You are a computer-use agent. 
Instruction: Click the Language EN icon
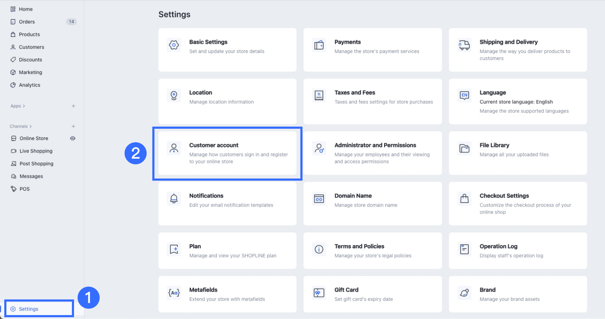[x=464, y=95]
